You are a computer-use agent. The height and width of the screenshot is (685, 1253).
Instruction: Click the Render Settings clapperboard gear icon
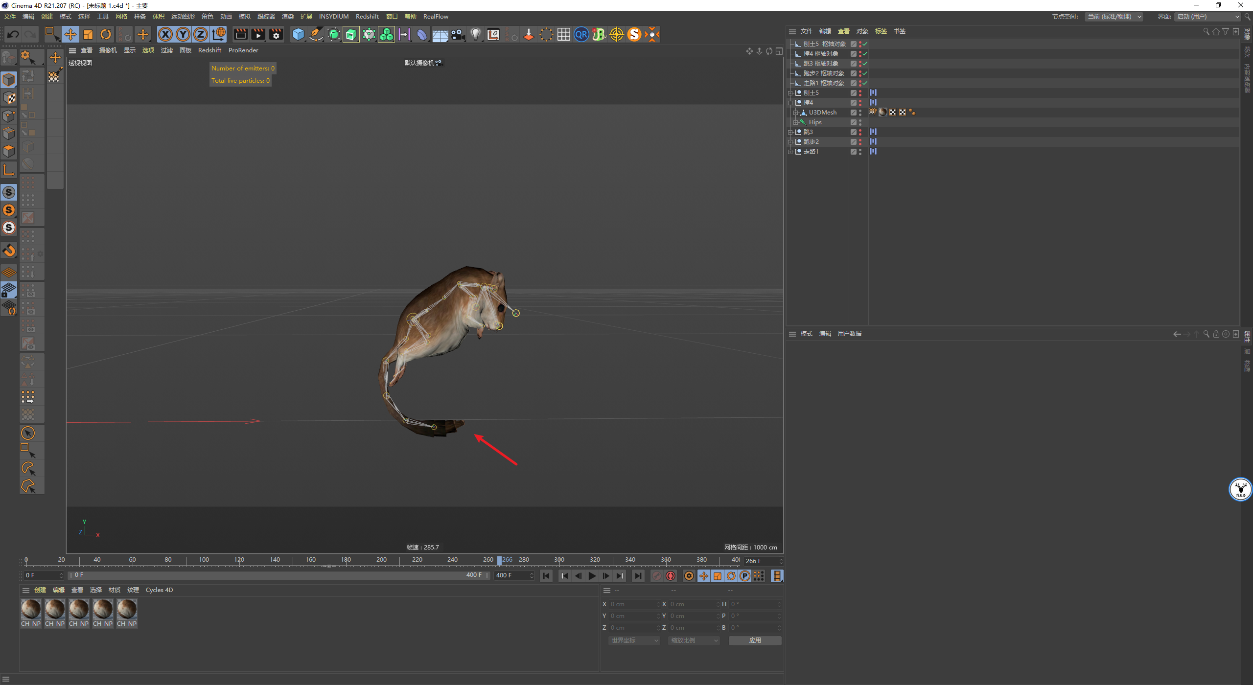276,34
